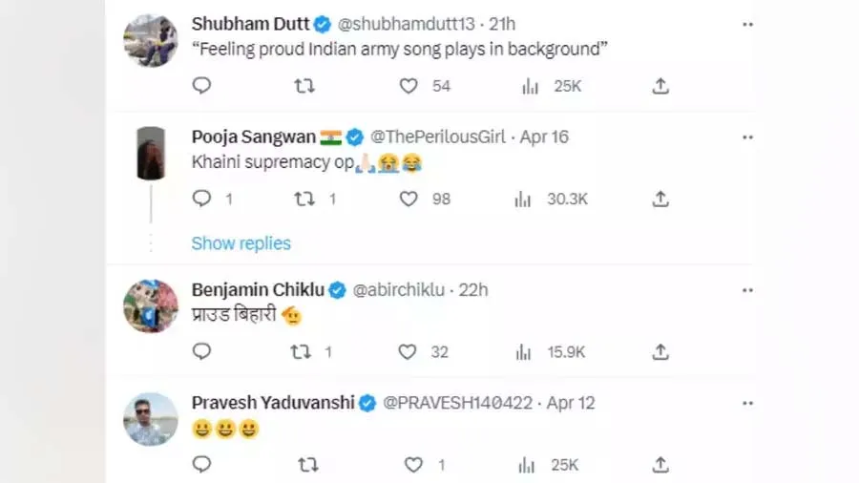Open Pravesh Yaduvanshi's profile name link

pos(271,403)
